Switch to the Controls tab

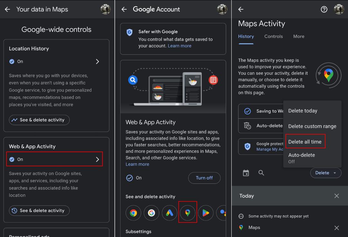coord(274,36)
